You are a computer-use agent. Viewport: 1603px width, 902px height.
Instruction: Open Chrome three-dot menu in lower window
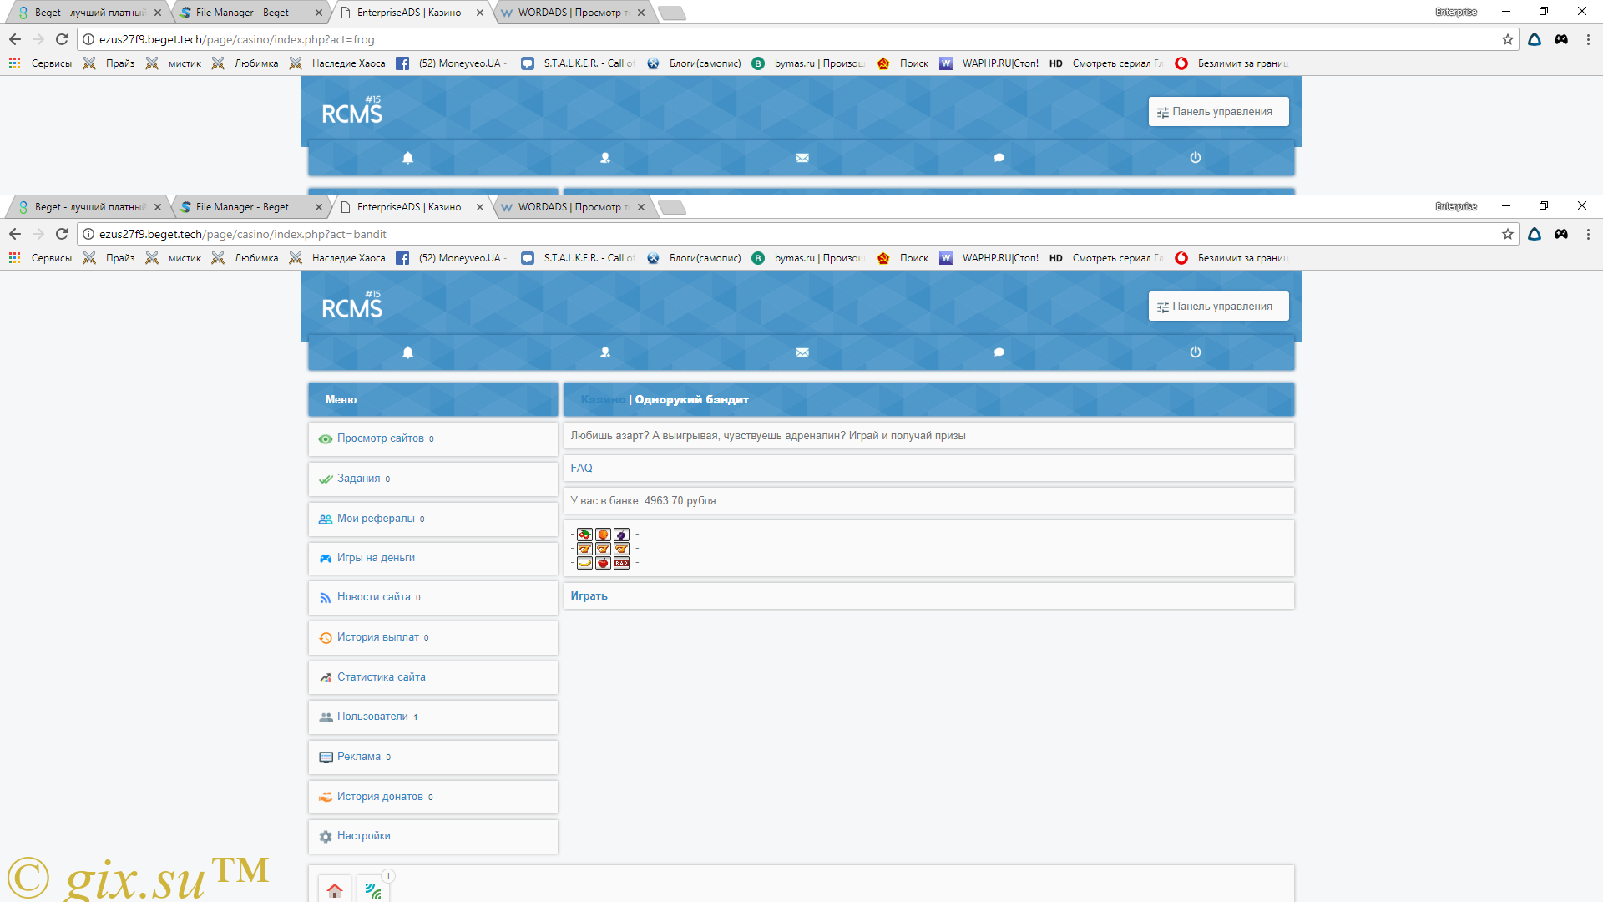[x=1588, y=234]
